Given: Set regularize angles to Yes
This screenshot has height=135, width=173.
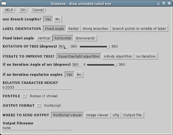Looking at the screenshot, I should pyautogui.click(x=70, y=75).
